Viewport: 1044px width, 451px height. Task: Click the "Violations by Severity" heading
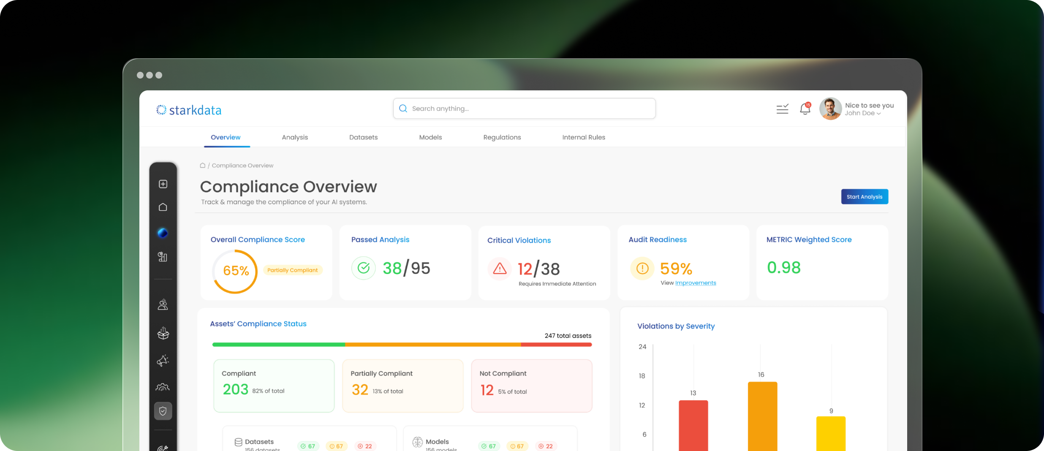tap(676, 326)
